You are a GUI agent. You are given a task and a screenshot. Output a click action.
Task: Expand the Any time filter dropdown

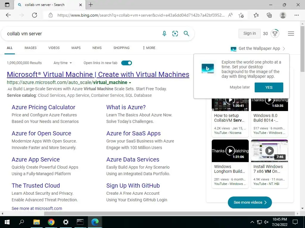click(63, 63)
